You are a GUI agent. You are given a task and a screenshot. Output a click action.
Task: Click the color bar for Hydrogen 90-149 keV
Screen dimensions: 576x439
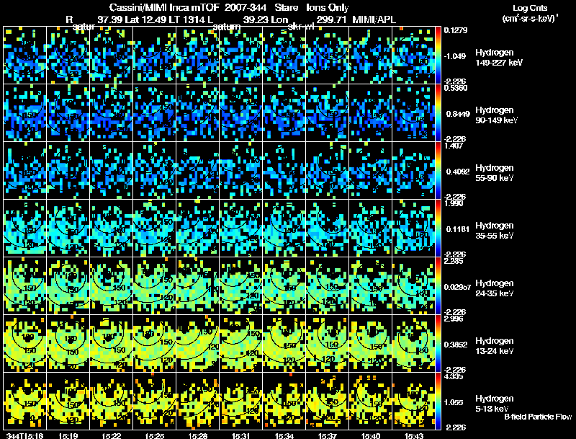pos(438,113)
